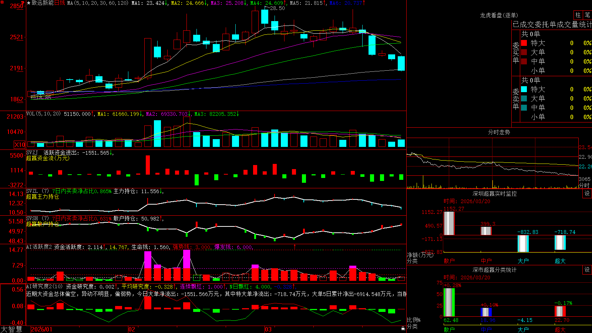The width and height of the screenshot is (592, 333).
Task: Click the 生命线: 1.560 label
Action: pos(150,247)
